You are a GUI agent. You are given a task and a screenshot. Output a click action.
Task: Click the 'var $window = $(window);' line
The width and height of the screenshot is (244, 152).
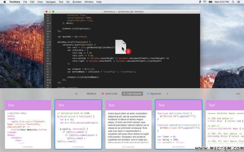(72, 37)
